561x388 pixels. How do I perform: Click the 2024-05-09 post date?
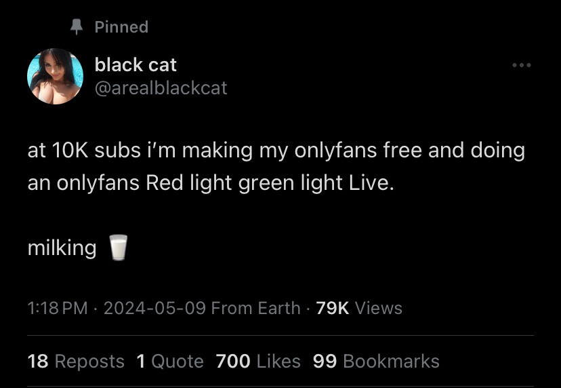point(155,308)
